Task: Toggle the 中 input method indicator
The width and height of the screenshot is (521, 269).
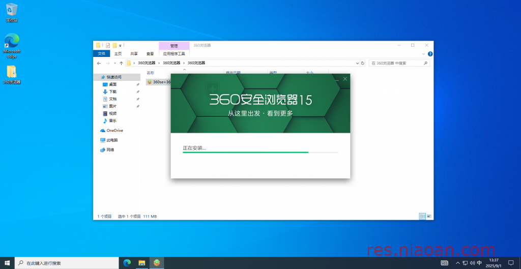Action: click(x=479, y=263)
